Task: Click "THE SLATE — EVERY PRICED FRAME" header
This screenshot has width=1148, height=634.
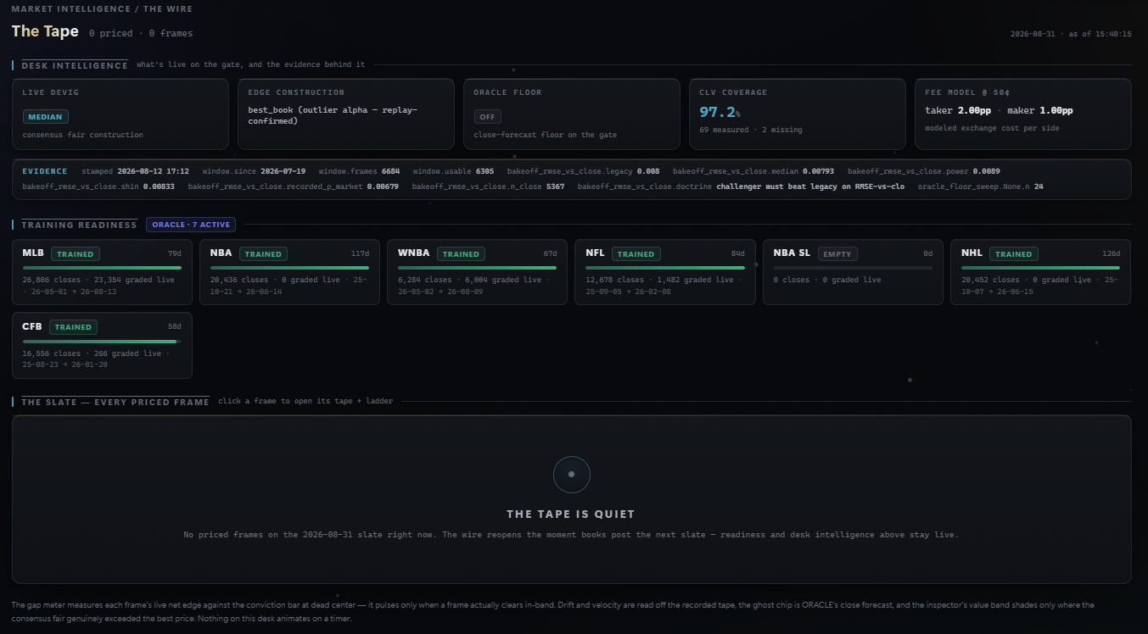Action: tap(115, 402)
